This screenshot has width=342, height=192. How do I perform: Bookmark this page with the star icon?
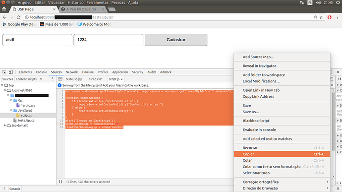(x=321, y=17)
